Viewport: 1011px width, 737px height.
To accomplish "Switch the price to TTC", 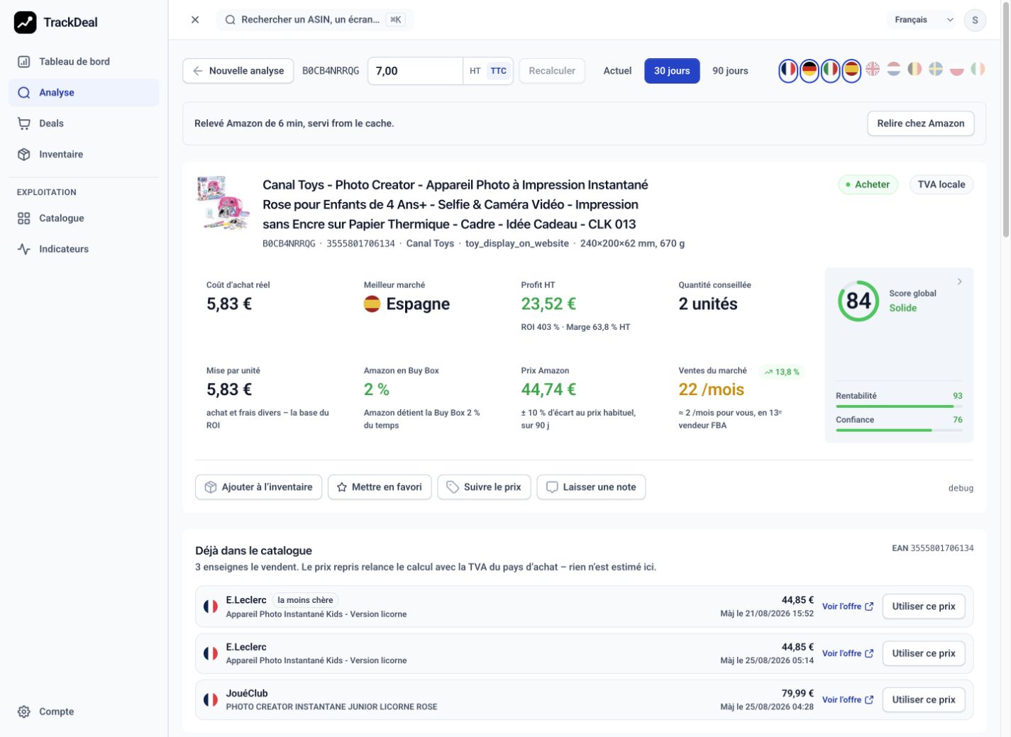I will point(499,71).
